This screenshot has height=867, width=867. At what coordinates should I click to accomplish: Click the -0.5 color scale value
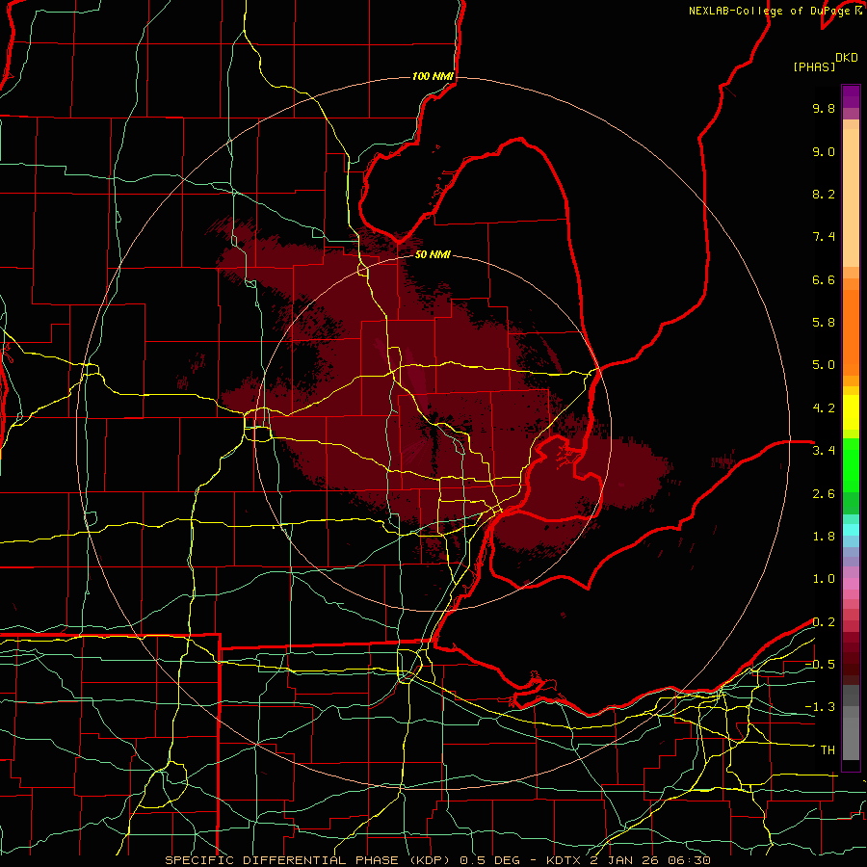point(820,665)
